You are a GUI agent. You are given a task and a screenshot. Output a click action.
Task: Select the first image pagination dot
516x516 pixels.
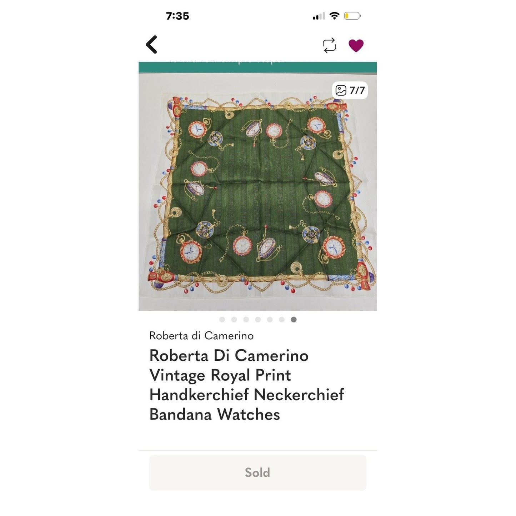click(222, 320)
